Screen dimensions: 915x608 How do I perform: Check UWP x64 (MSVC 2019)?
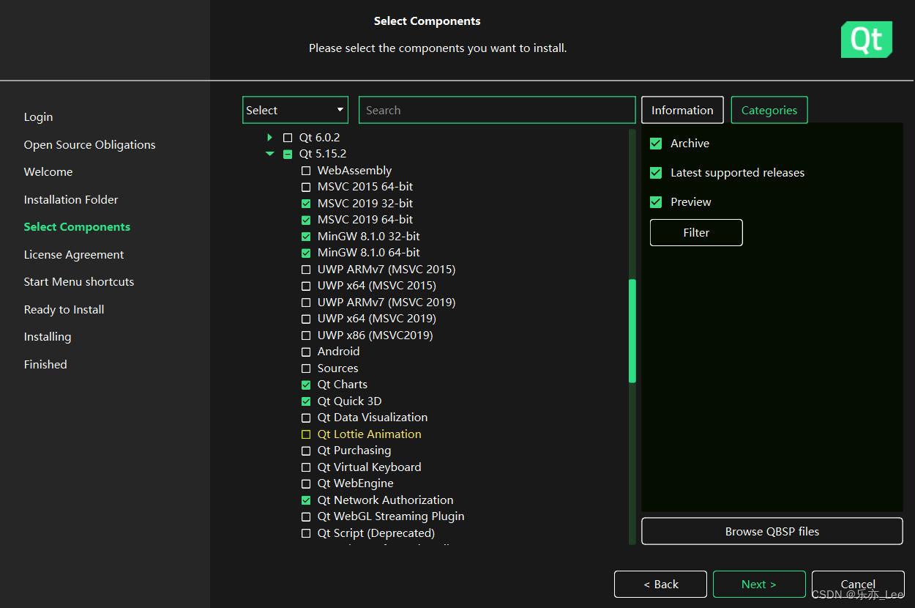pos(306,319)
